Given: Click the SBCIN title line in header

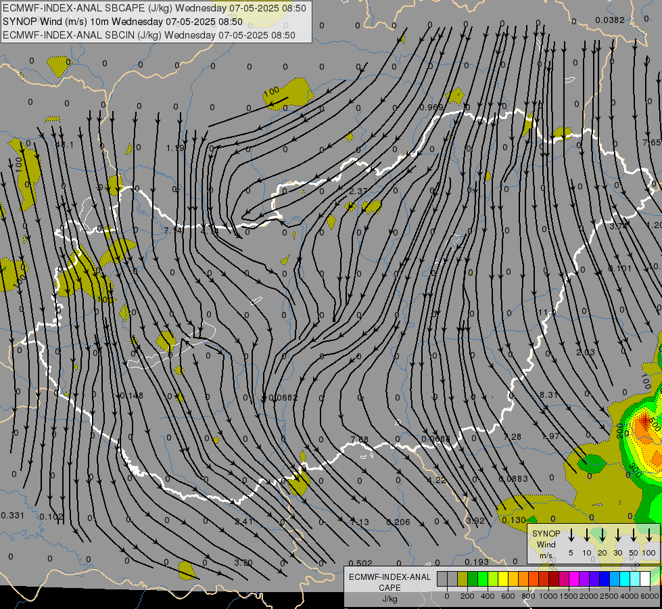Looking at the screenshot, I should point(149,35).
